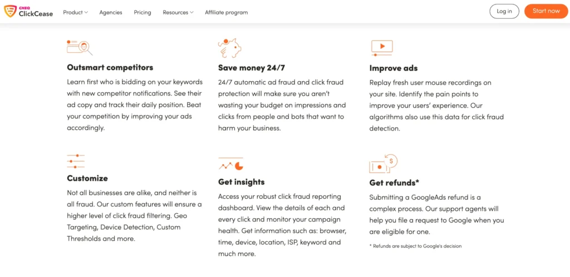
Task: Click the dollar refund Get refunds icon
Action: pyautogui.click(x=383, y=163)
